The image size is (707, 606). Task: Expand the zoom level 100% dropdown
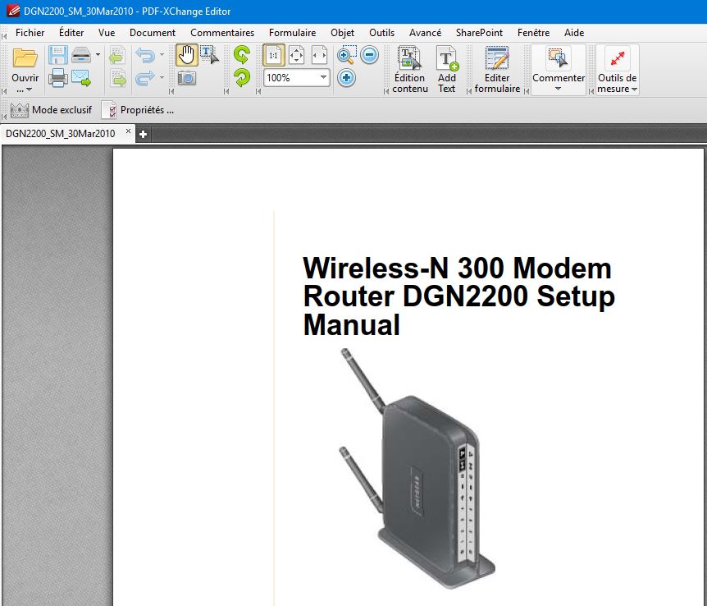[323, 78]
